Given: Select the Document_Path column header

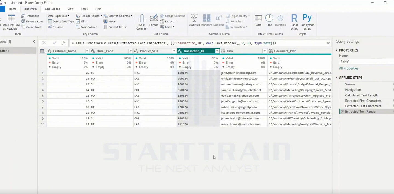Looking at the screenshot, I should (x=299, y=51).
